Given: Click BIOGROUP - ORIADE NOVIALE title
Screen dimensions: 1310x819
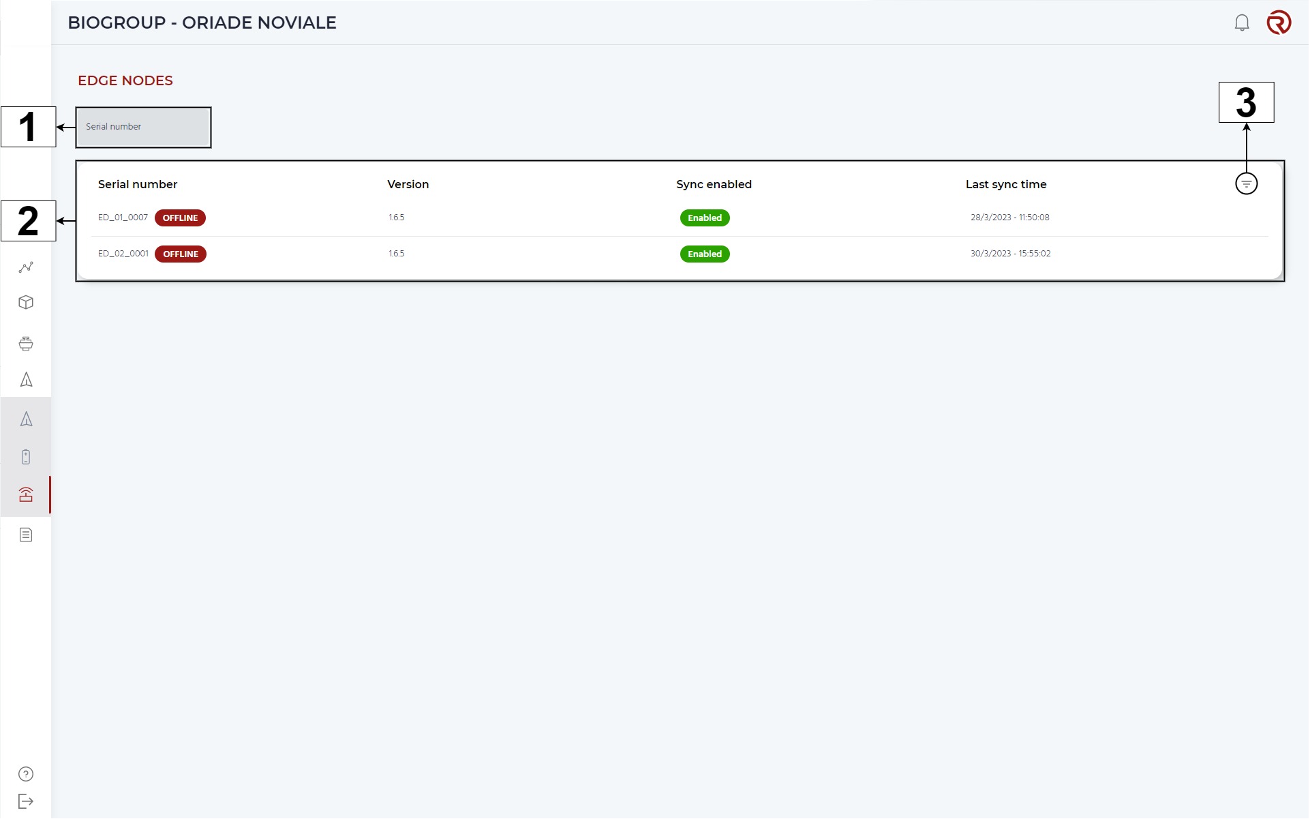Looking at the screenshot, I should pos(202,23).
